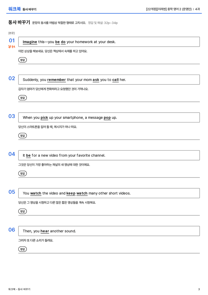
Task: Click question number 06
Action: tap(12, 230)
